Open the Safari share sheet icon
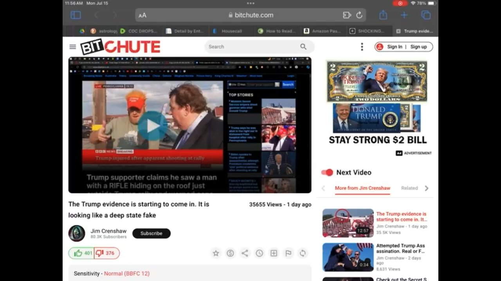501x281 pixels. click(x=383, y=15)
